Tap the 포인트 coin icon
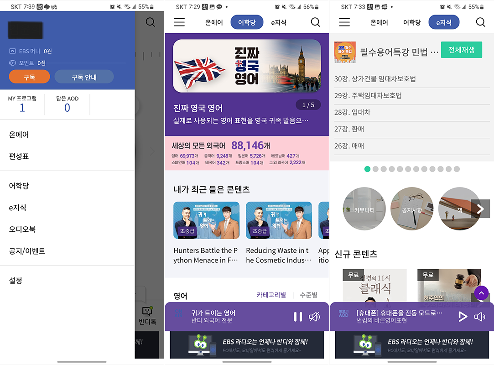Image resolution: width=494 pixels, height=365 pixels. click(13, 63)
